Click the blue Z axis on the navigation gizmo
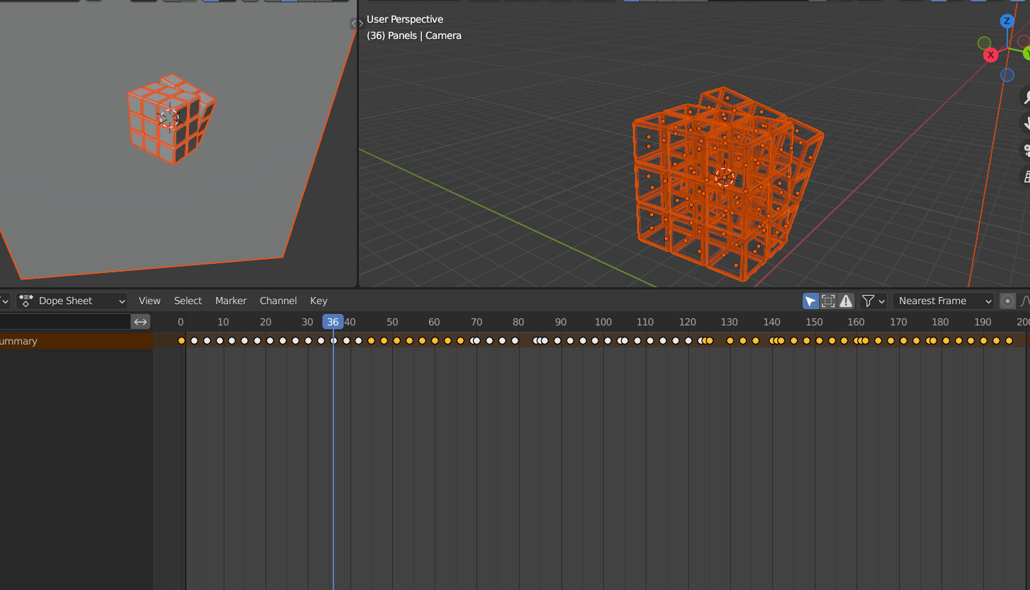 [x=1007, y=21]
